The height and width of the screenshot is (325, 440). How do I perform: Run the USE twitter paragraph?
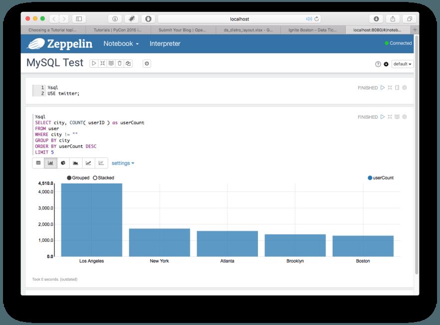(383, 88)
